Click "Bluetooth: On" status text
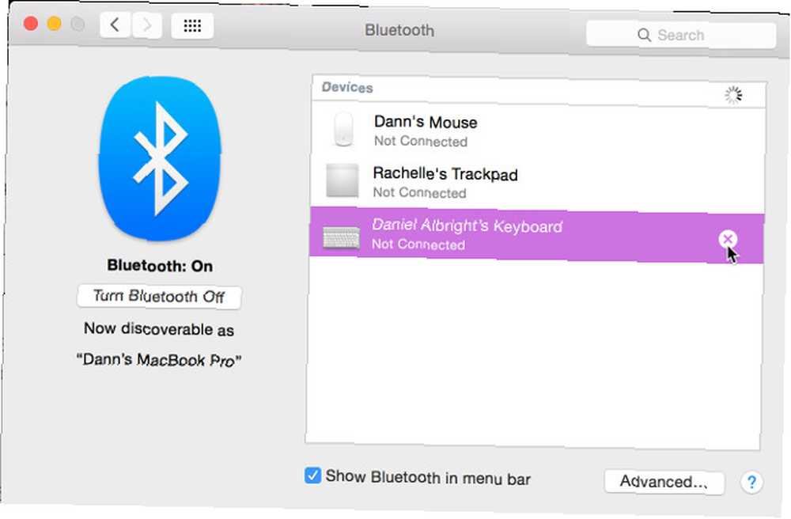 [160, 266]
